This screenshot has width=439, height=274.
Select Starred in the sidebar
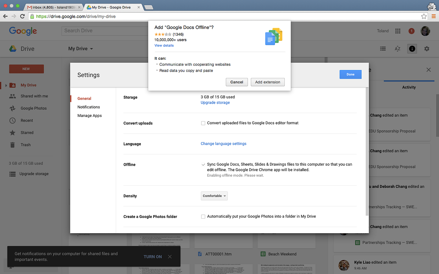click(x=28, y=132)
